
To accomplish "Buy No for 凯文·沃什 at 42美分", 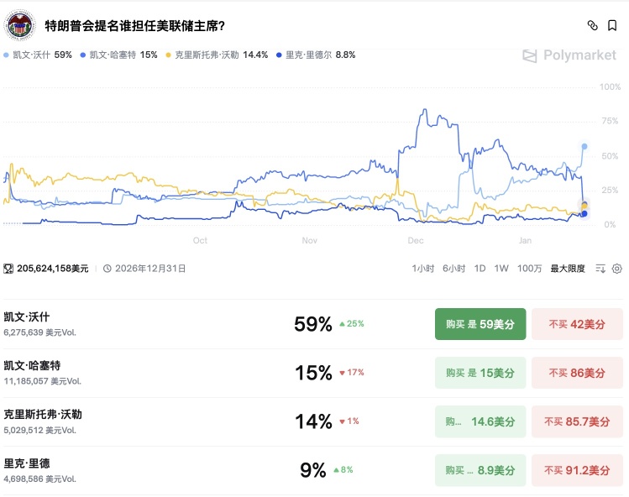I will 577,324.
